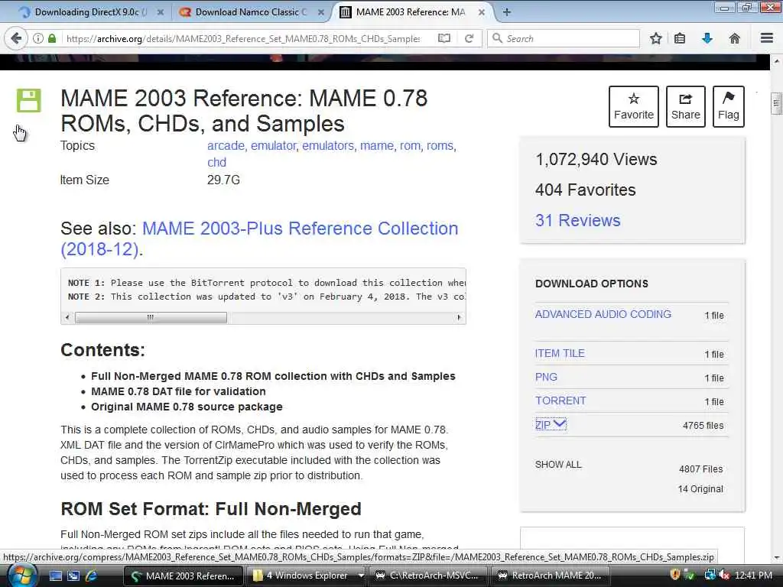Image resolution: width=783 pixels, height=587 pixels.
Task: Open the mame topic link
Action: click(x=376, y=146)
